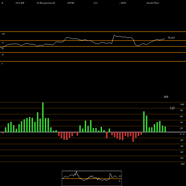Select the 'SI & MR' header text
The image size is (186, 186).
click(20, 3)
